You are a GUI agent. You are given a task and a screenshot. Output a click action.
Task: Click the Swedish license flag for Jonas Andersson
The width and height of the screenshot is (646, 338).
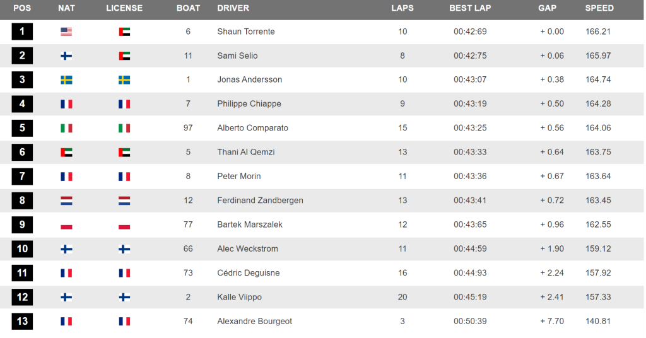coord(124,80)
